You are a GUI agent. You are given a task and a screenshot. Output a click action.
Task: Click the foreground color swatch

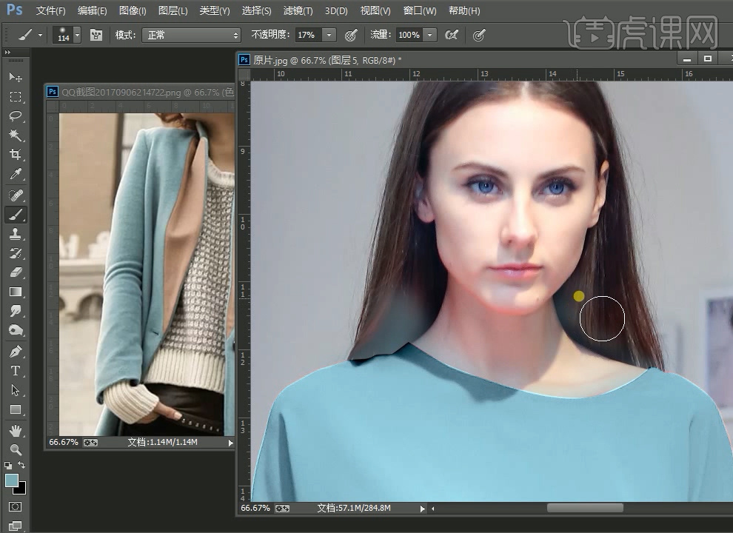(x=12, y=480)
